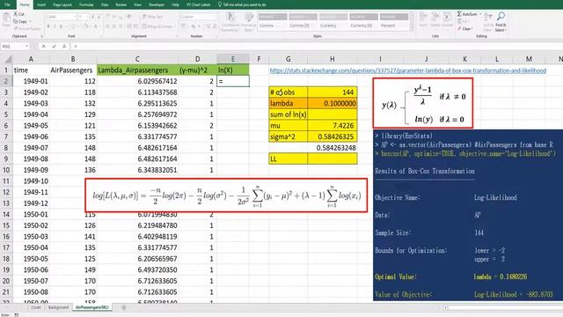Toggle Underline formatting
The height and width of the screenshot is (317, 563).
point(61,26)
